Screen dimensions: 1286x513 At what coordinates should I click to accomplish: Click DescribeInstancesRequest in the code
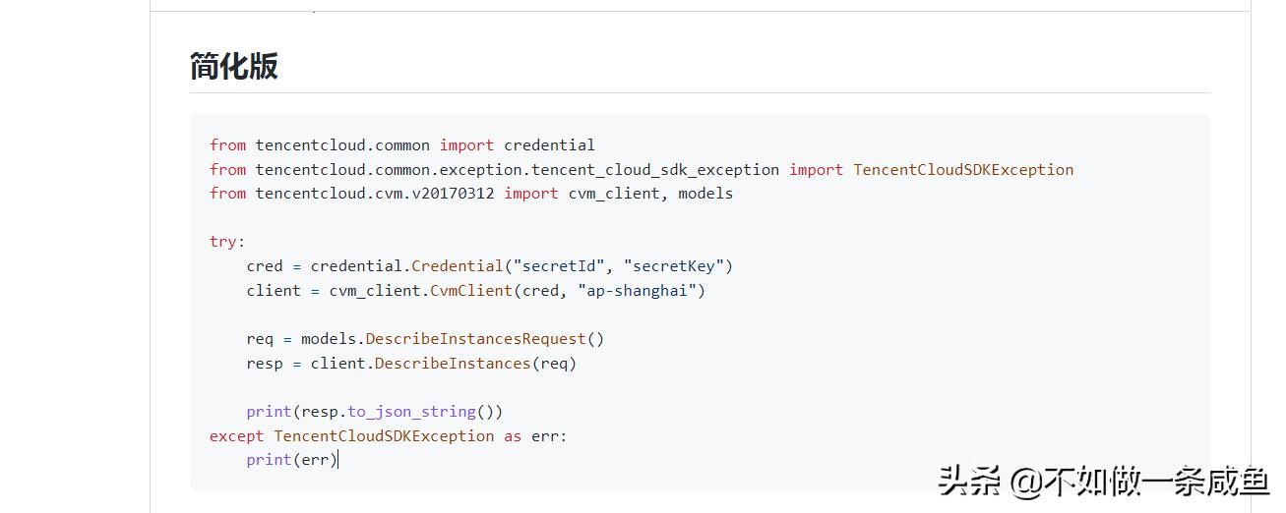[x=475, y=339]
